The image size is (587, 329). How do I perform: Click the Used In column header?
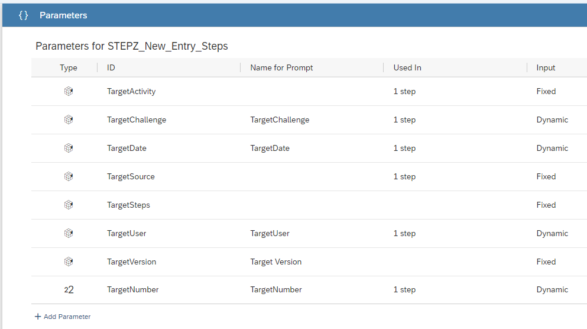407,68
